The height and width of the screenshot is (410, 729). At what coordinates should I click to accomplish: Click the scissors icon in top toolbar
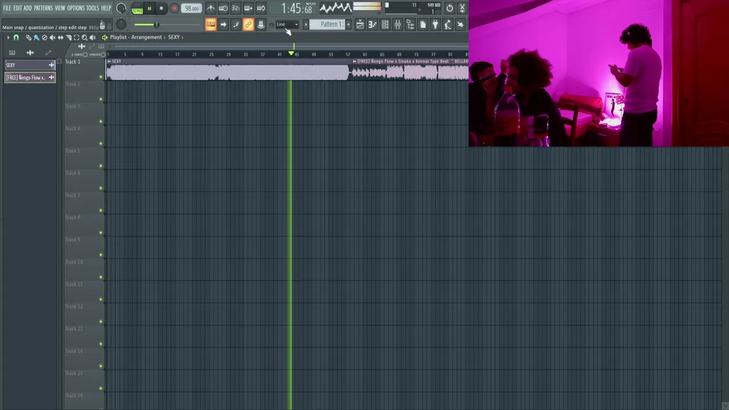pyautogui.click(x=462, y=8)
